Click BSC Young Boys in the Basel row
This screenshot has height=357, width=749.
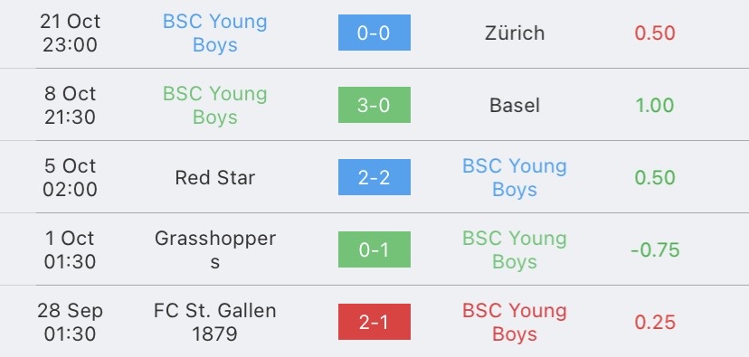[215, 105]
